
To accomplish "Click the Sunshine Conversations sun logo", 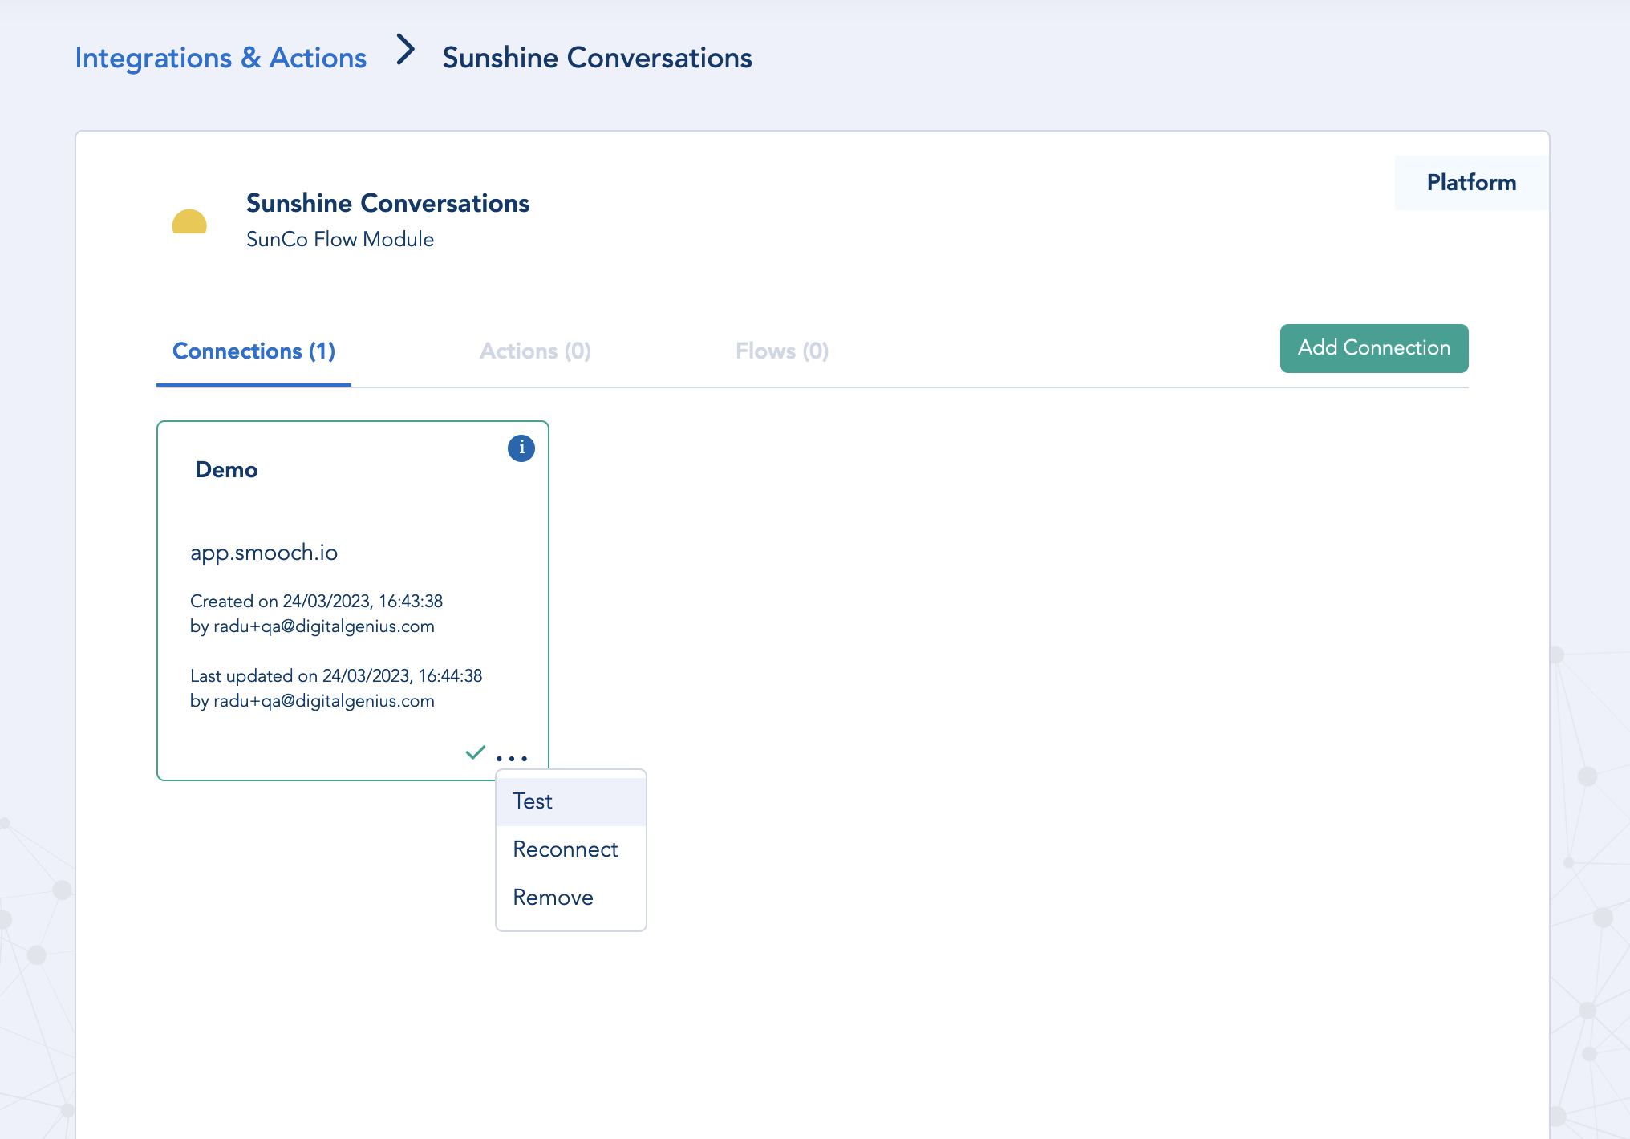I will [189, 221].
